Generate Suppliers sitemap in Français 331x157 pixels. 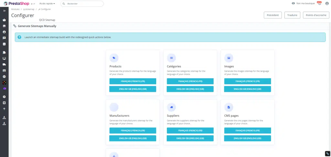pos(190,131)
